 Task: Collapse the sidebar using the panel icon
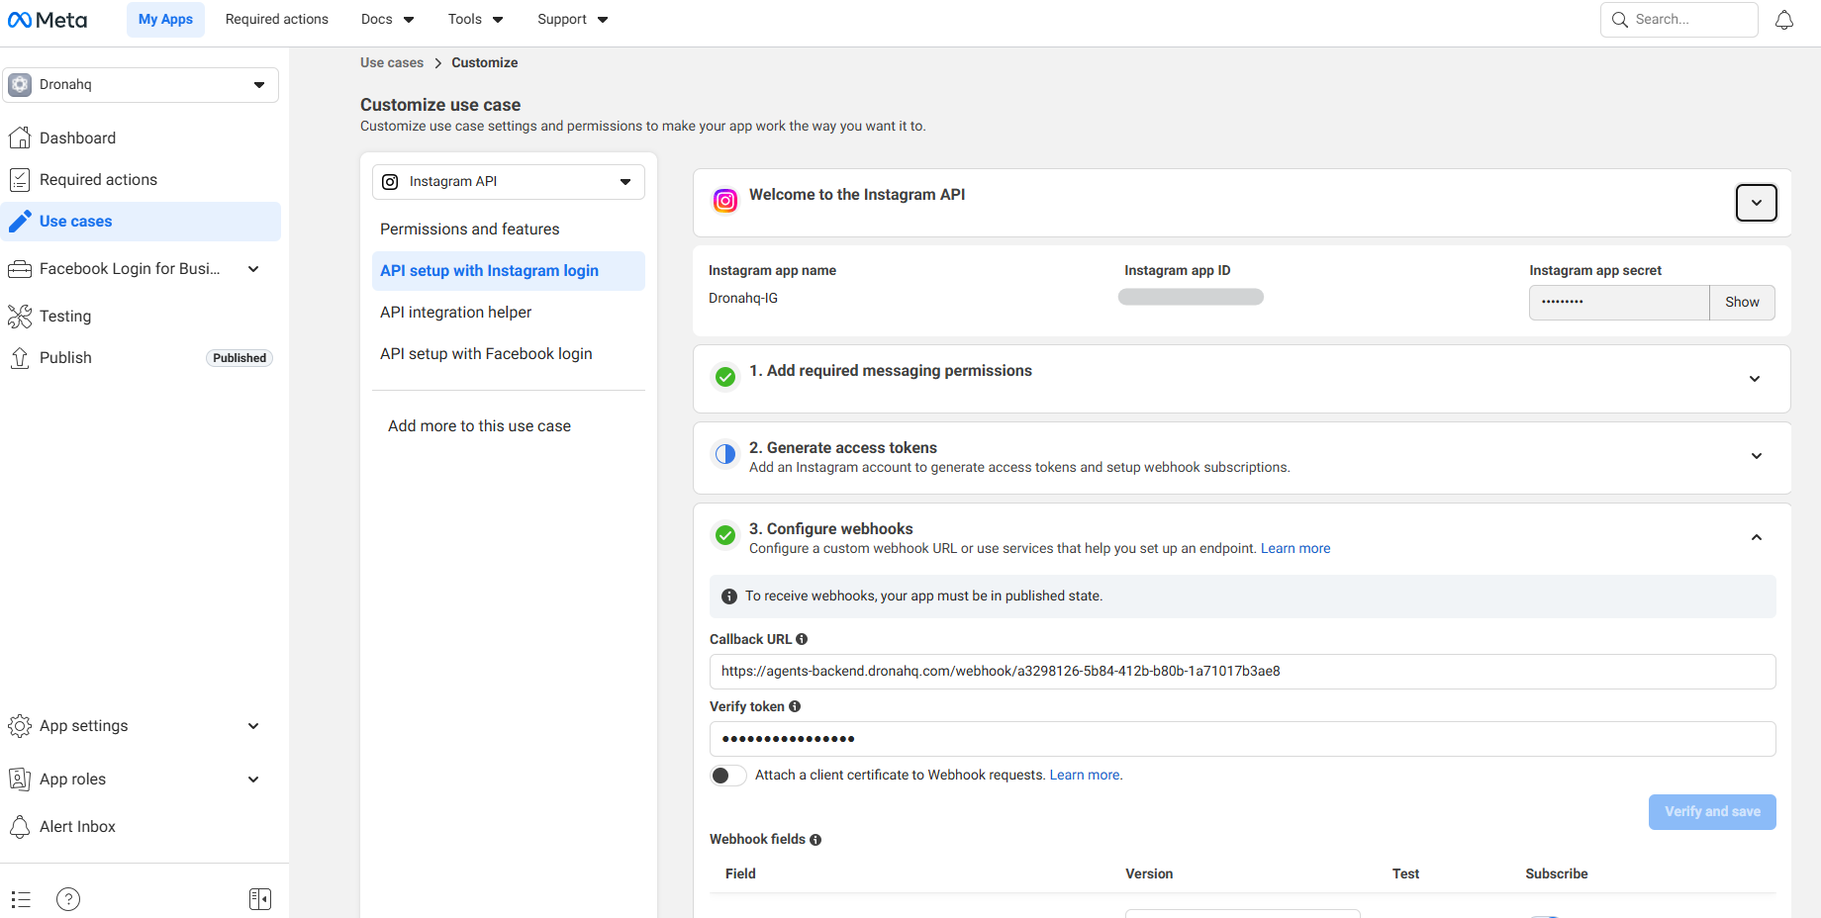[260, 898]
